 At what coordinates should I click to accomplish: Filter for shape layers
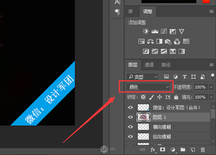193,77
